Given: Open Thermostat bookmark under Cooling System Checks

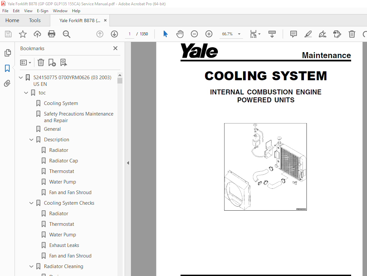Looking at the screenshot, I should pyautogui.click(x=61, y=224).
